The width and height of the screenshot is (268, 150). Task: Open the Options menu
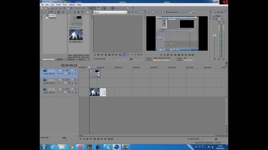(72, 5)
